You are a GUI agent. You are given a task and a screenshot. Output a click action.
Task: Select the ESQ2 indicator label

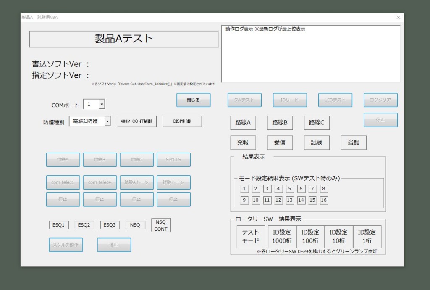pos(84,225)
